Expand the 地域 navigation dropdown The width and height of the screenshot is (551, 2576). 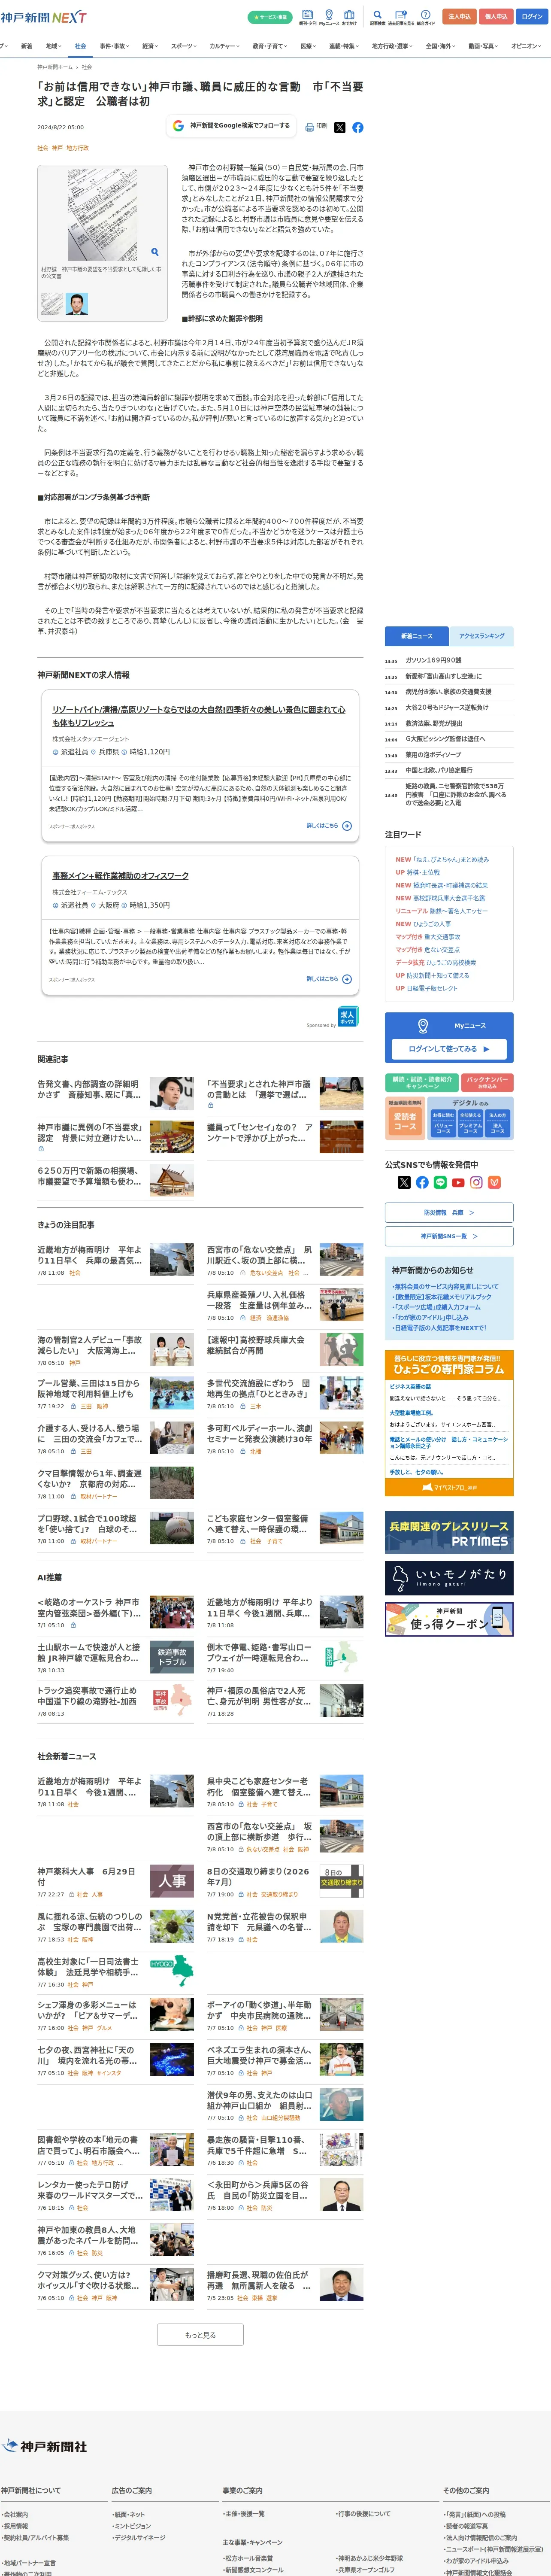53,46
